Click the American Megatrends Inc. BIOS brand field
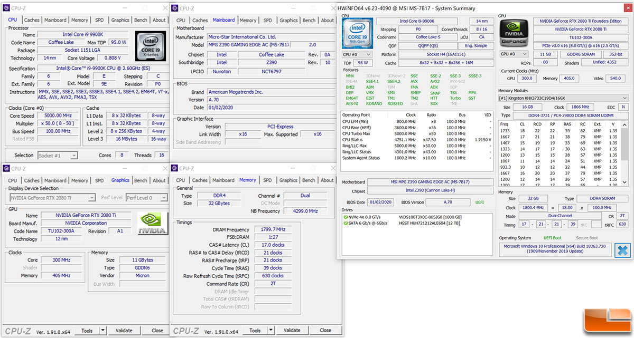634x338 pixels. point(272,92)
